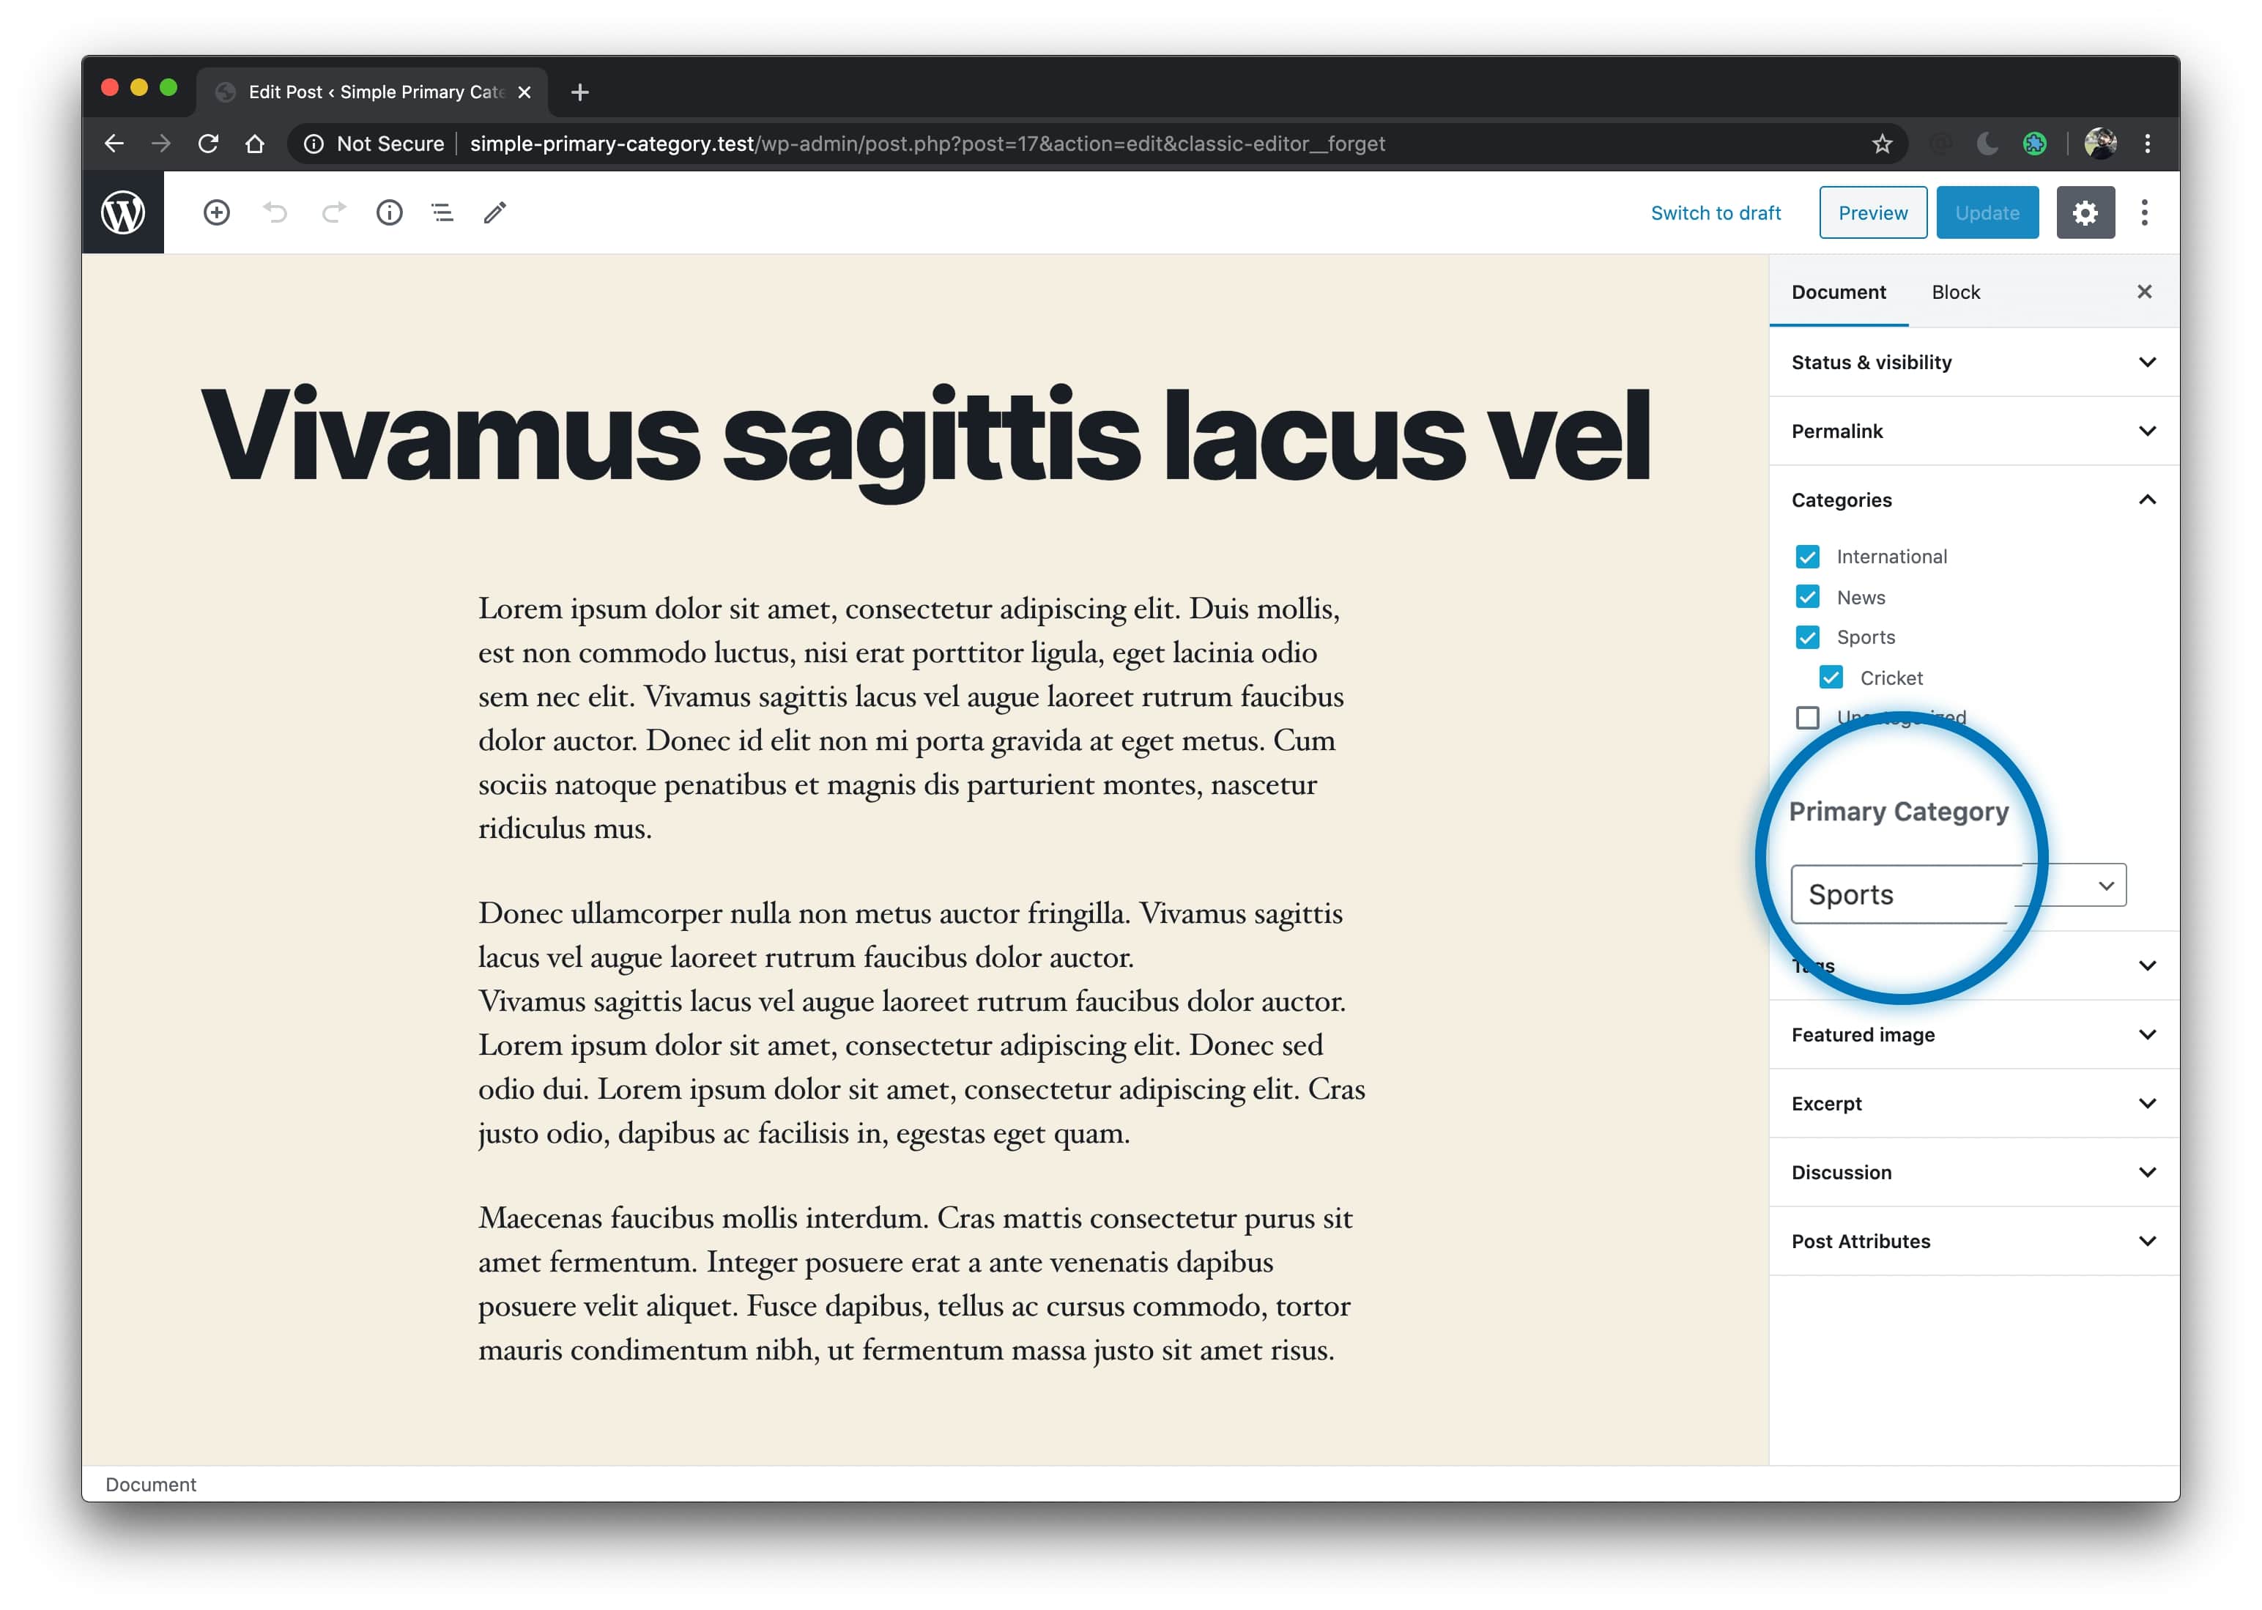The height and width of the screenshot is (1610, 2262).
Task: Uncheck the International category checkbox
Action: coord(1807,556)
